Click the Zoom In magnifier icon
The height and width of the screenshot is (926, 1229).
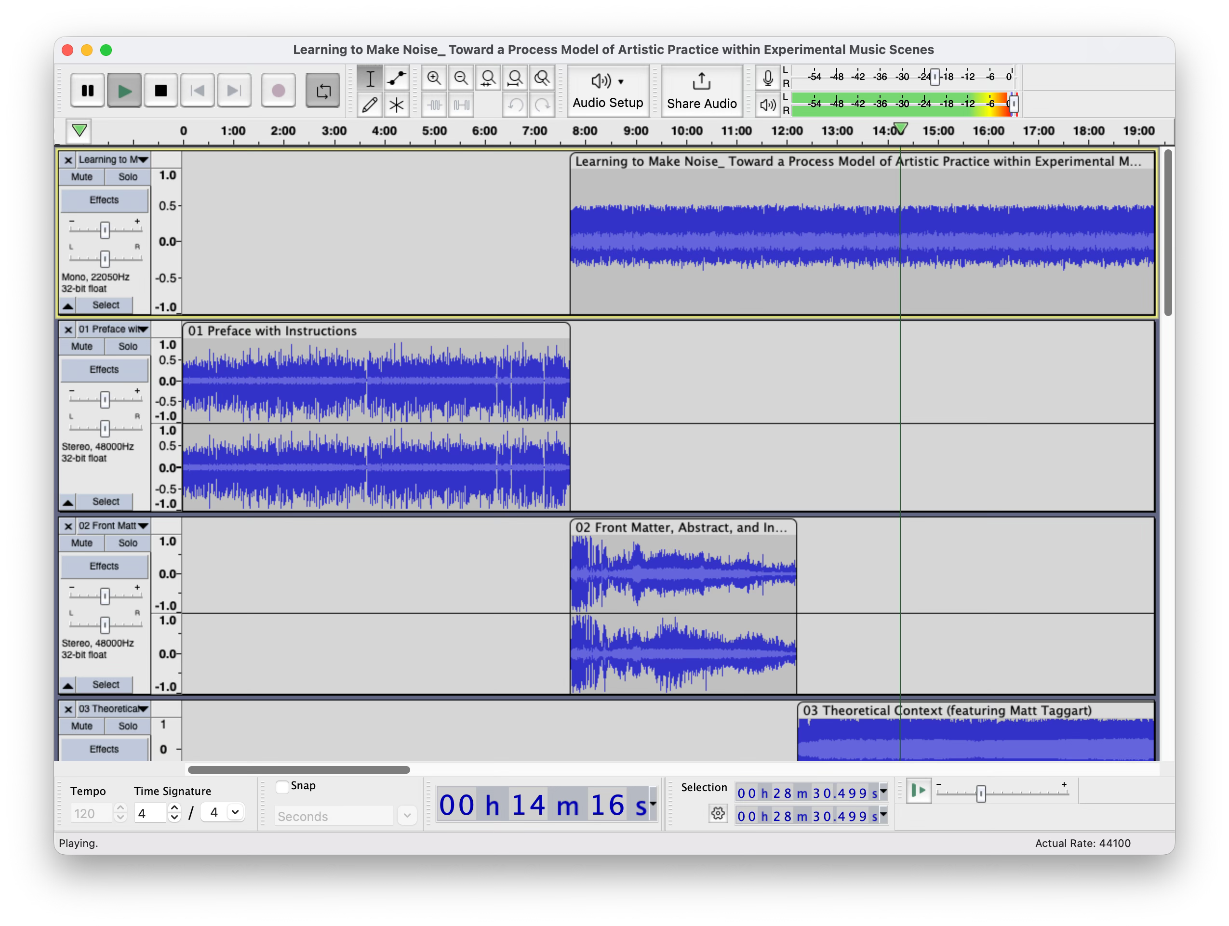[x=434, y=79]
